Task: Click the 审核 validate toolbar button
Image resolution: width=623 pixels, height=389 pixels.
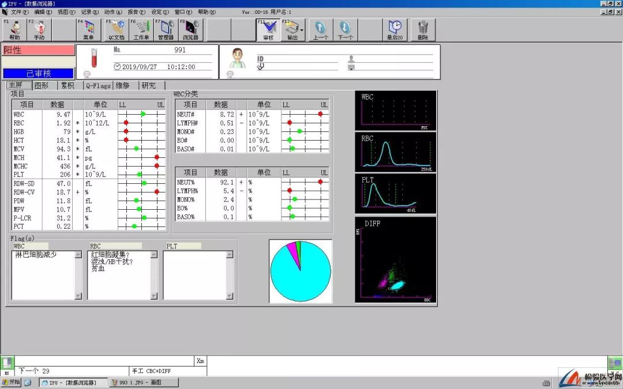Action: pos(268,30)
